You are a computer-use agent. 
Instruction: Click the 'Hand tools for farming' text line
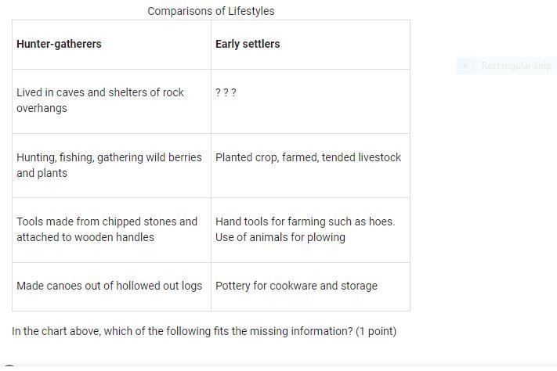tap(305, 222)
